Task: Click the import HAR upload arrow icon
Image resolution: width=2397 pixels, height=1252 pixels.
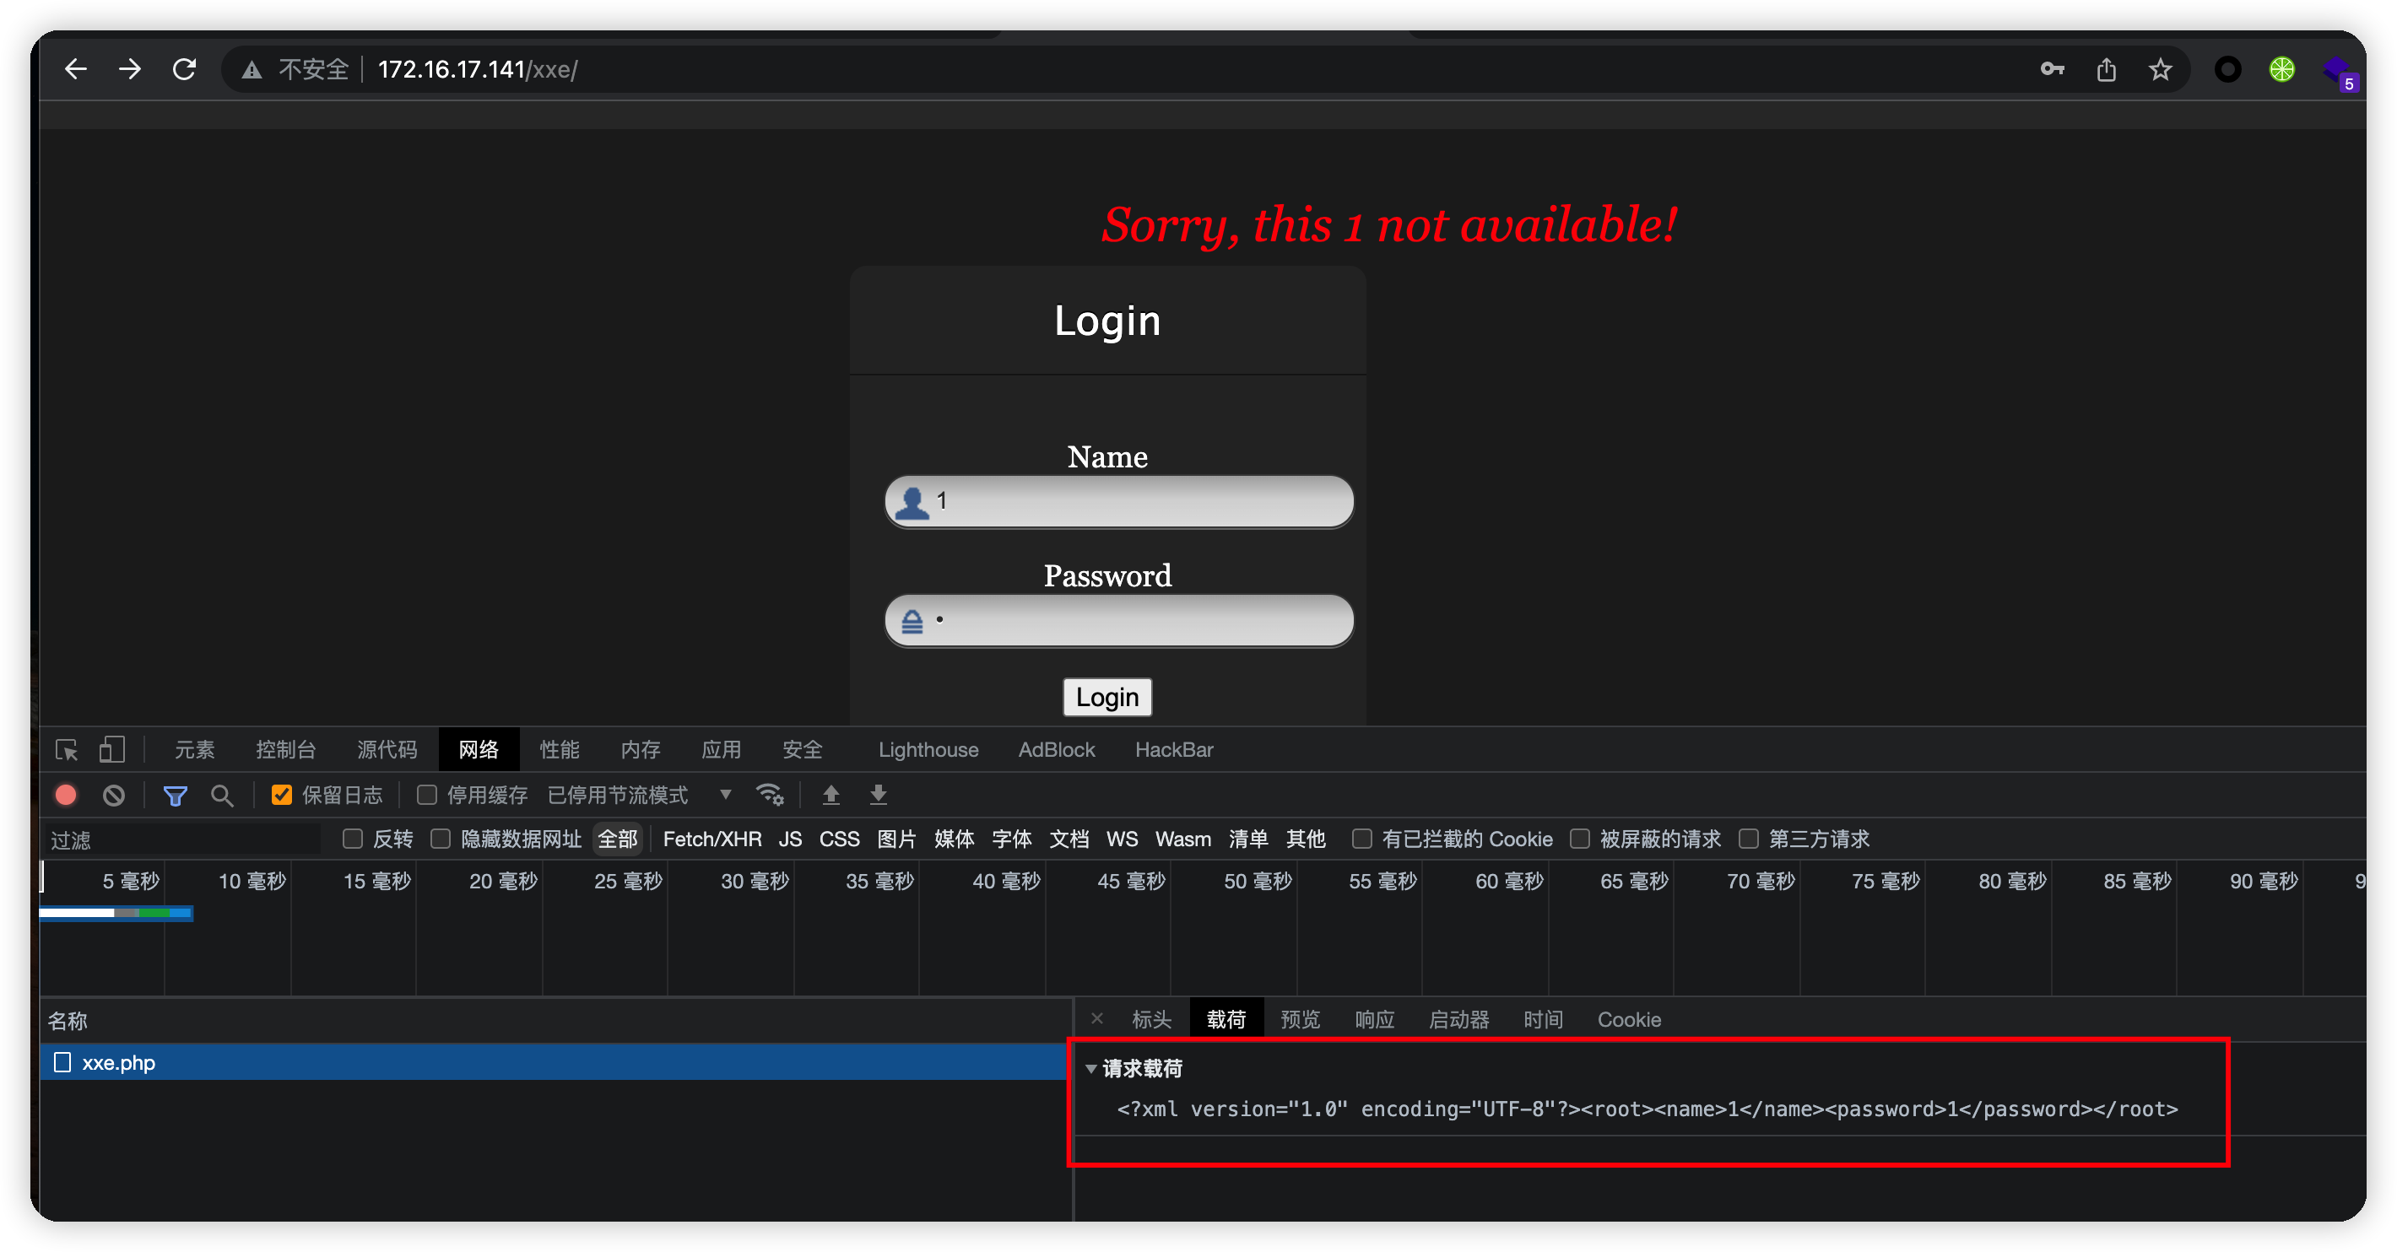Action: click(831, 796)
